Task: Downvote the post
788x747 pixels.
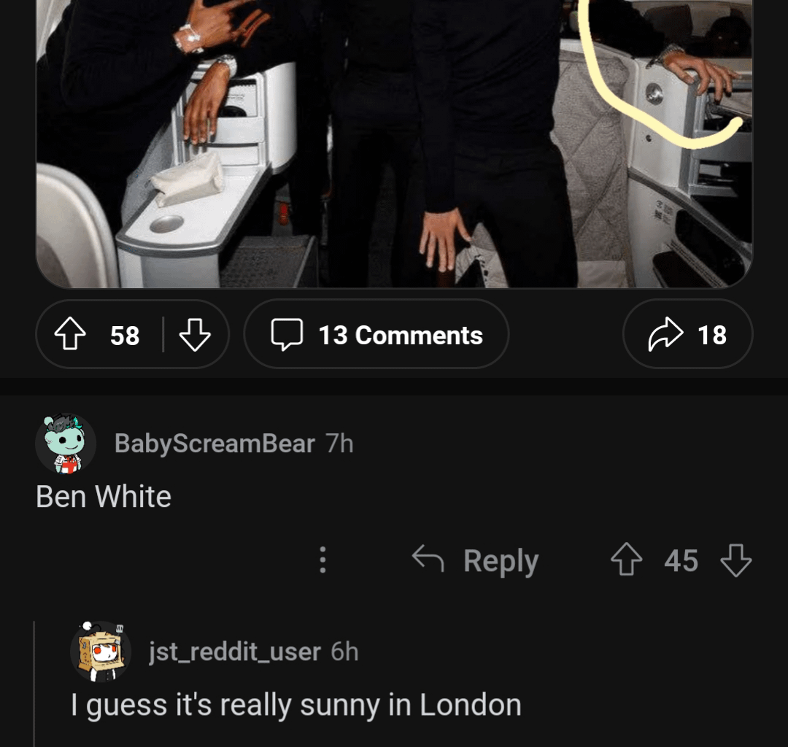Action: pos(195,336)
